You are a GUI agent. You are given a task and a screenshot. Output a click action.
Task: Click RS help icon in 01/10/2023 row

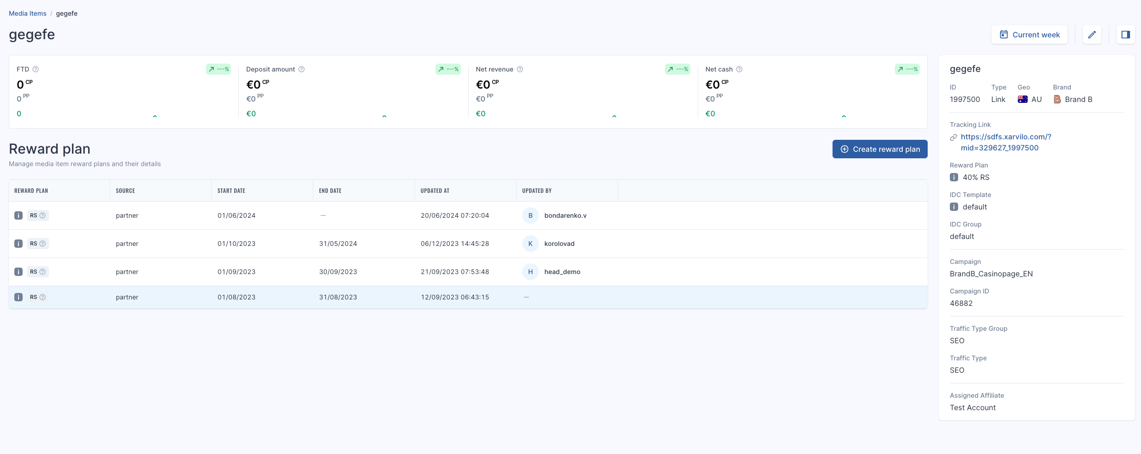[x=42, y=244]
